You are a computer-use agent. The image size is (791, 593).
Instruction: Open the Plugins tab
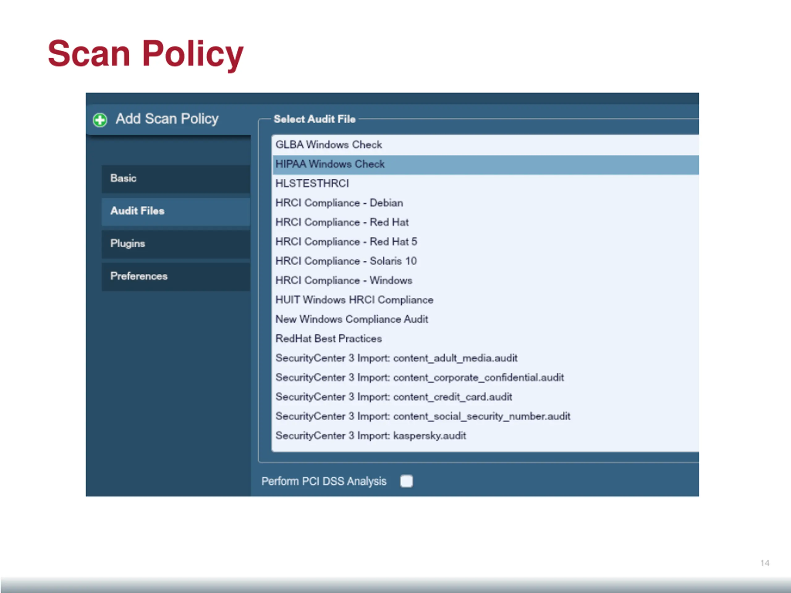click(x=176, y=244)
